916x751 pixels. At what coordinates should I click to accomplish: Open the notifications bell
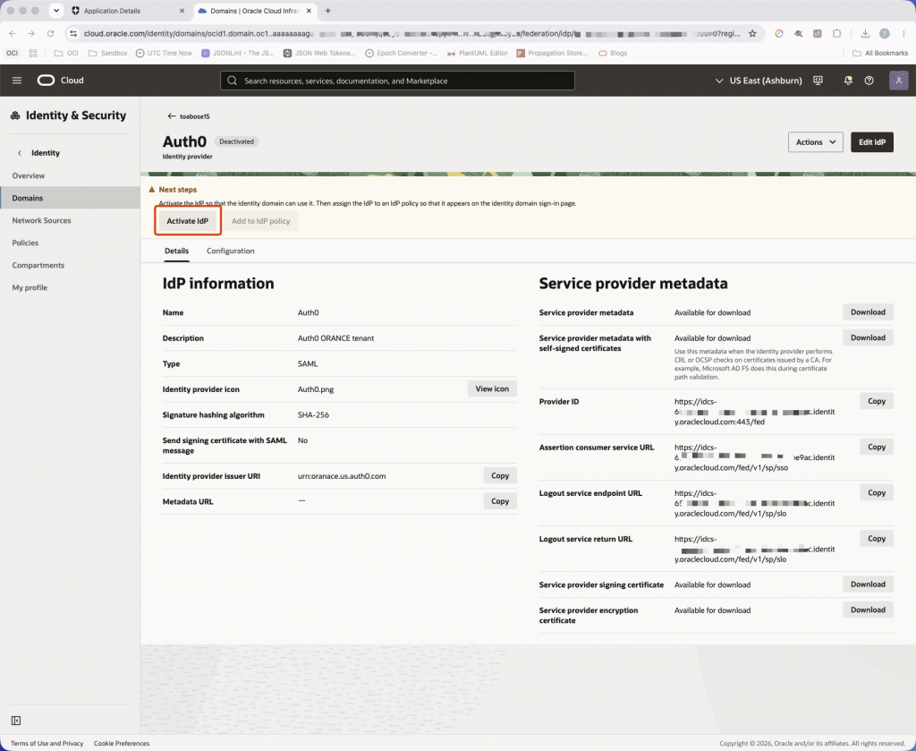point(848,81)
